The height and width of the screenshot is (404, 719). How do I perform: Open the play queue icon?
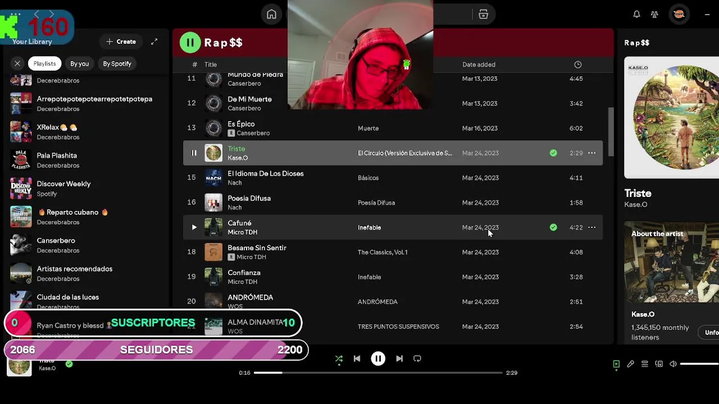click(x=645, y=364)
